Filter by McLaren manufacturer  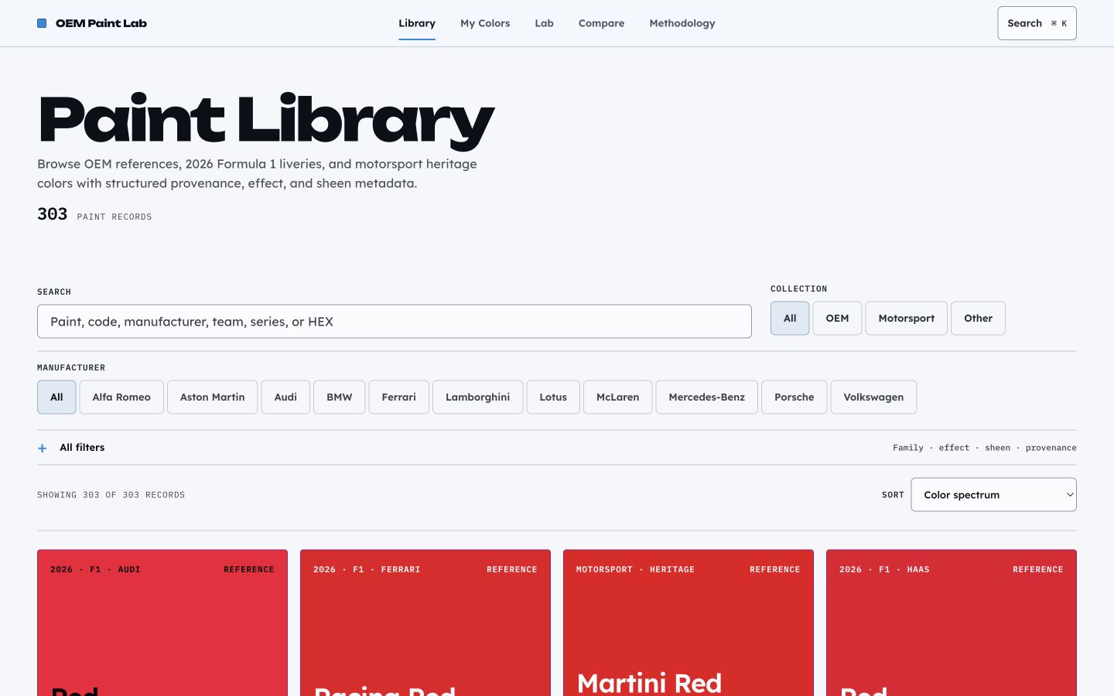[x=617, y=397]
